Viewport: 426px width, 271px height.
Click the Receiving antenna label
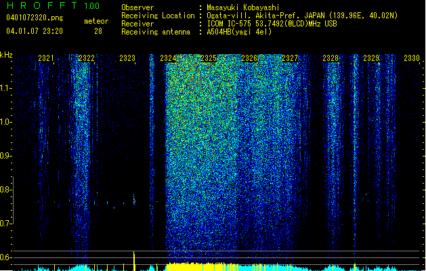click(x=156, y=32)
